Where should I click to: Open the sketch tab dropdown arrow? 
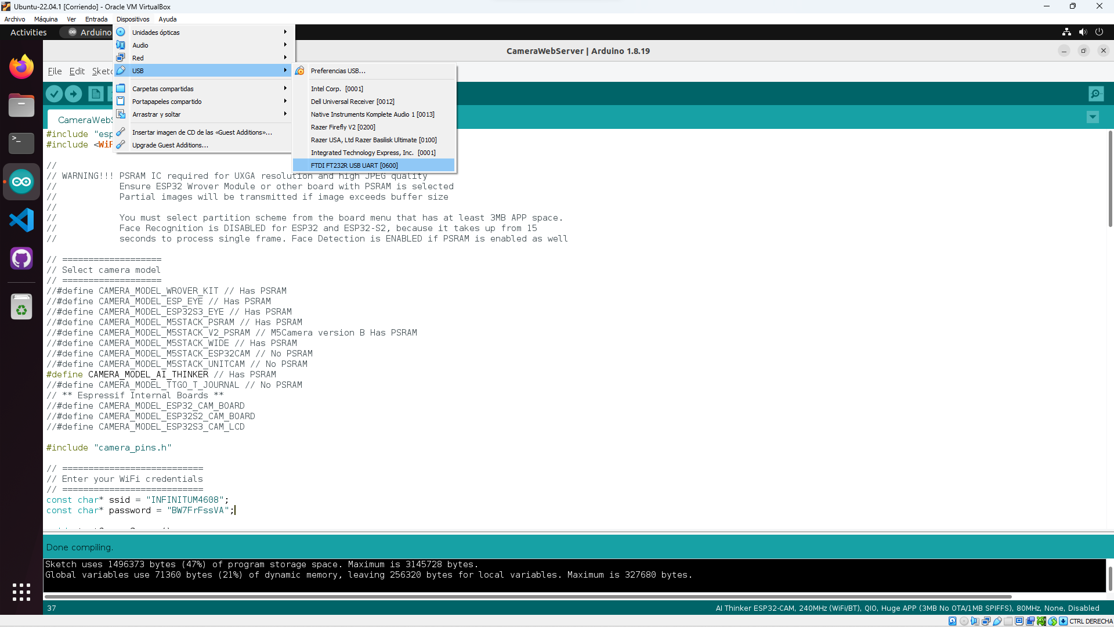click(x=1093, y=117)
